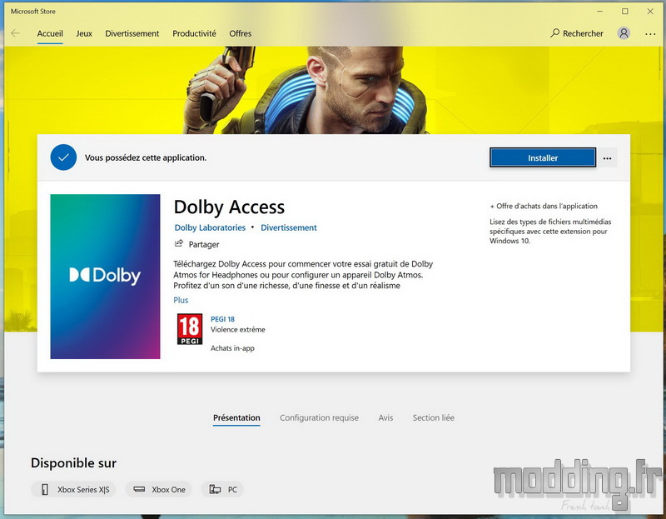The height and width of the screenshot is (519, 666).
Task: Select the Xbox One device chip
Action: [158, 490]
